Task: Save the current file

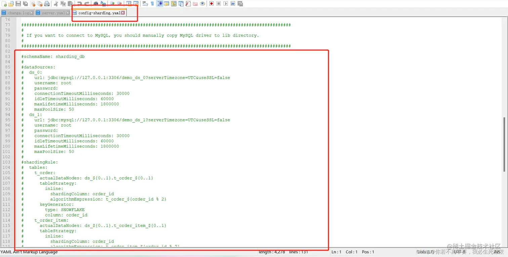Action: click(18, 4)
